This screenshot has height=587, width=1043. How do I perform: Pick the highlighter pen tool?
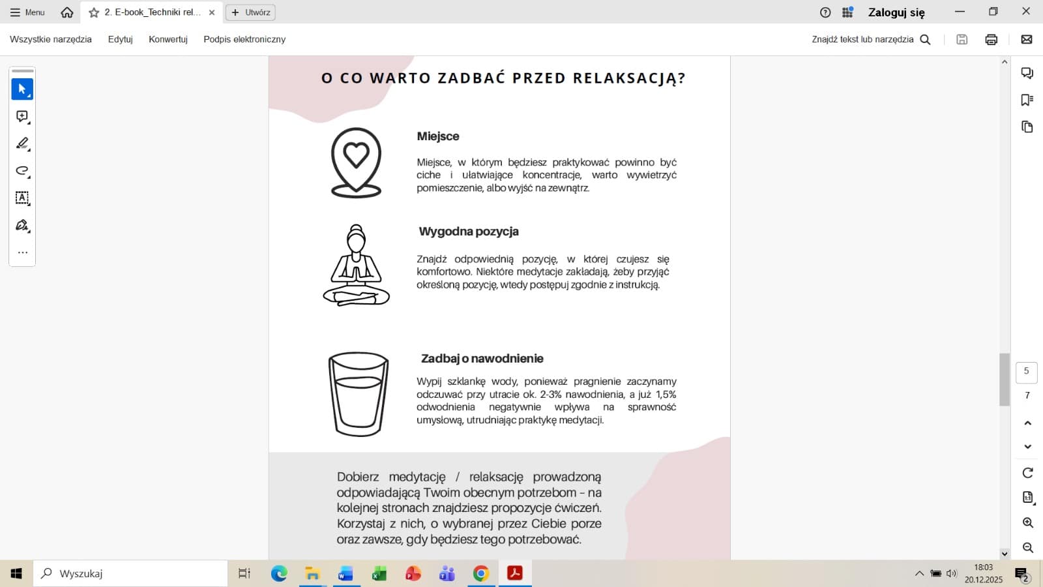pyautogui.click(x=22, y=143)
